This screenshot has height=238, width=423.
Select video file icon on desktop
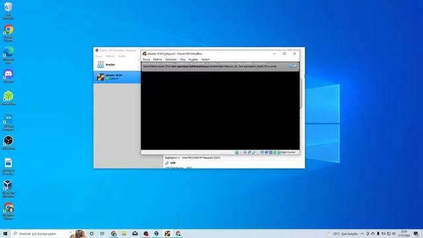pyautogui.click(x=9, y=167)
